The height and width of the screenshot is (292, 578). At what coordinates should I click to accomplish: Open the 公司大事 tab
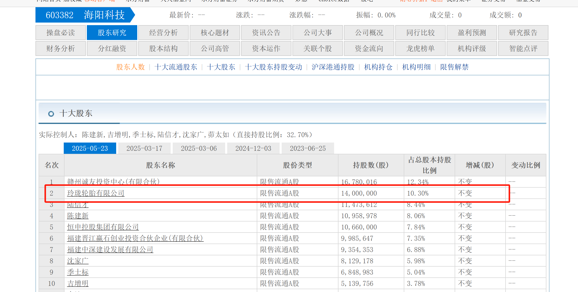(318, 33)
